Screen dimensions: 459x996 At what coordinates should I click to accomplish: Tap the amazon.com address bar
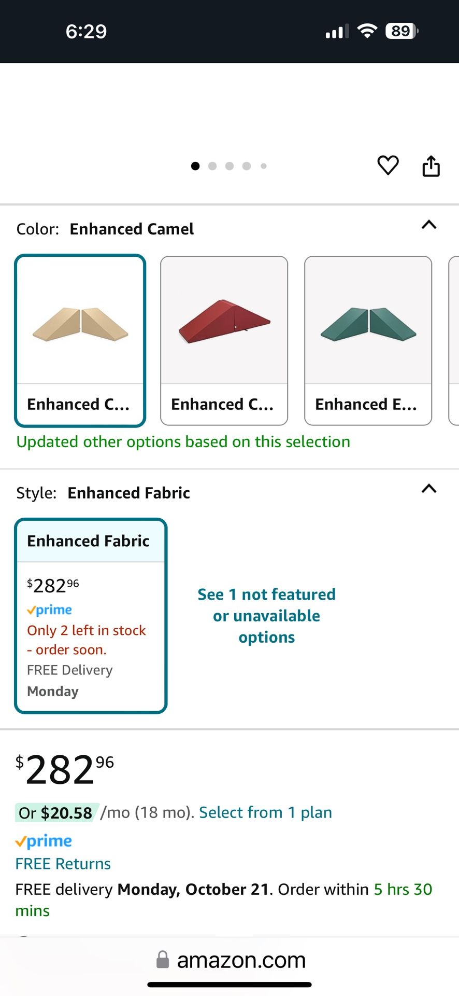coord(241,960)
